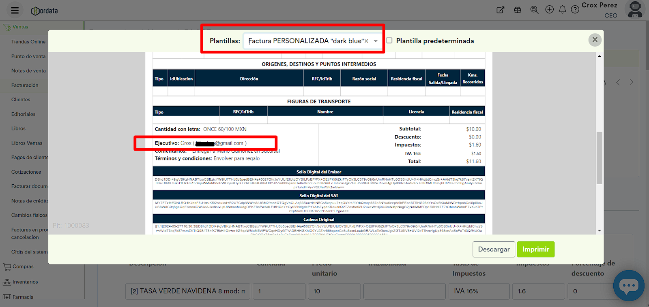This screenshot has width=649, height=307.
Task: Click the search magnifier icon in header
Action: (534, 10)
